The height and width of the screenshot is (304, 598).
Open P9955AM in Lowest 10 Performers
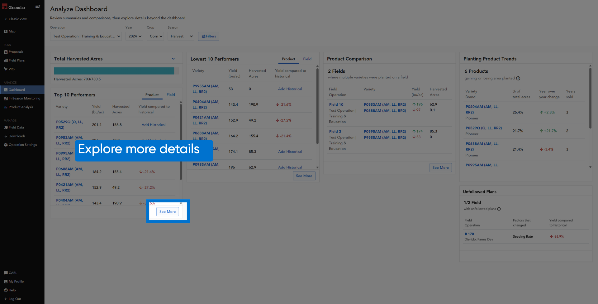coord(206,89)
